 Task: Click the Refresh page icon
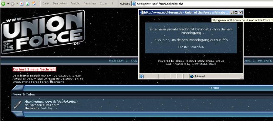point(27,4)
